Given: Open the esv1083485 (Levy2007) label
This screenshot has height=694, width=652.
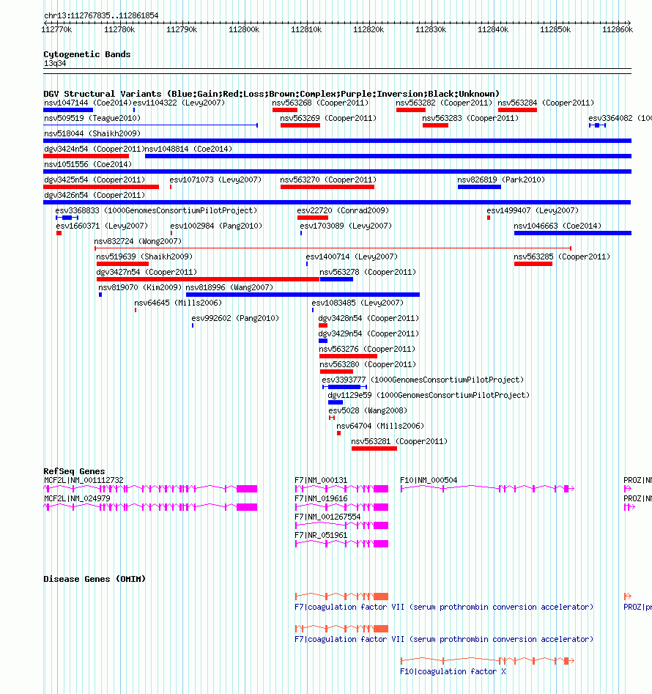Looking at the screenshot, I should (358, 303).
